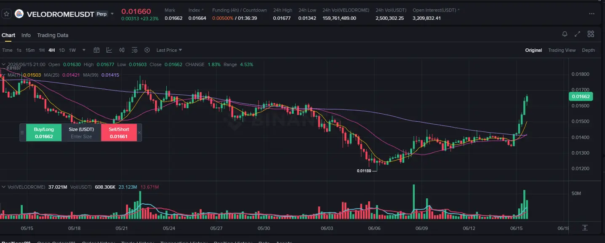Collapse the Vol(VELODROME) indicator chevron
Viewport: 605px width, 243px height.
(x=4, y=187)
